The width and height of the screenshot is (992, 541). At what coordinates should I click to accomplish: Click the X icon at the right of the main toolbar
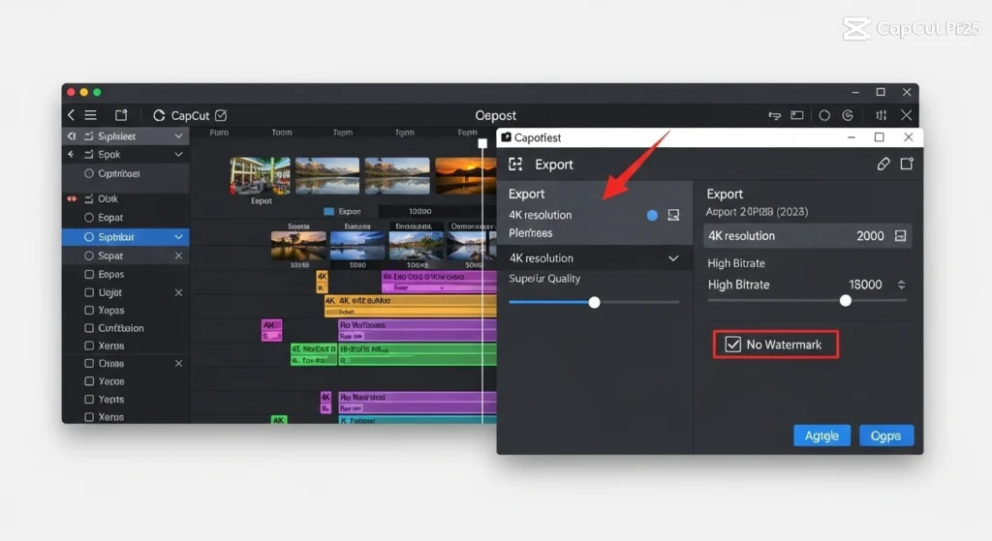(907, 115)
